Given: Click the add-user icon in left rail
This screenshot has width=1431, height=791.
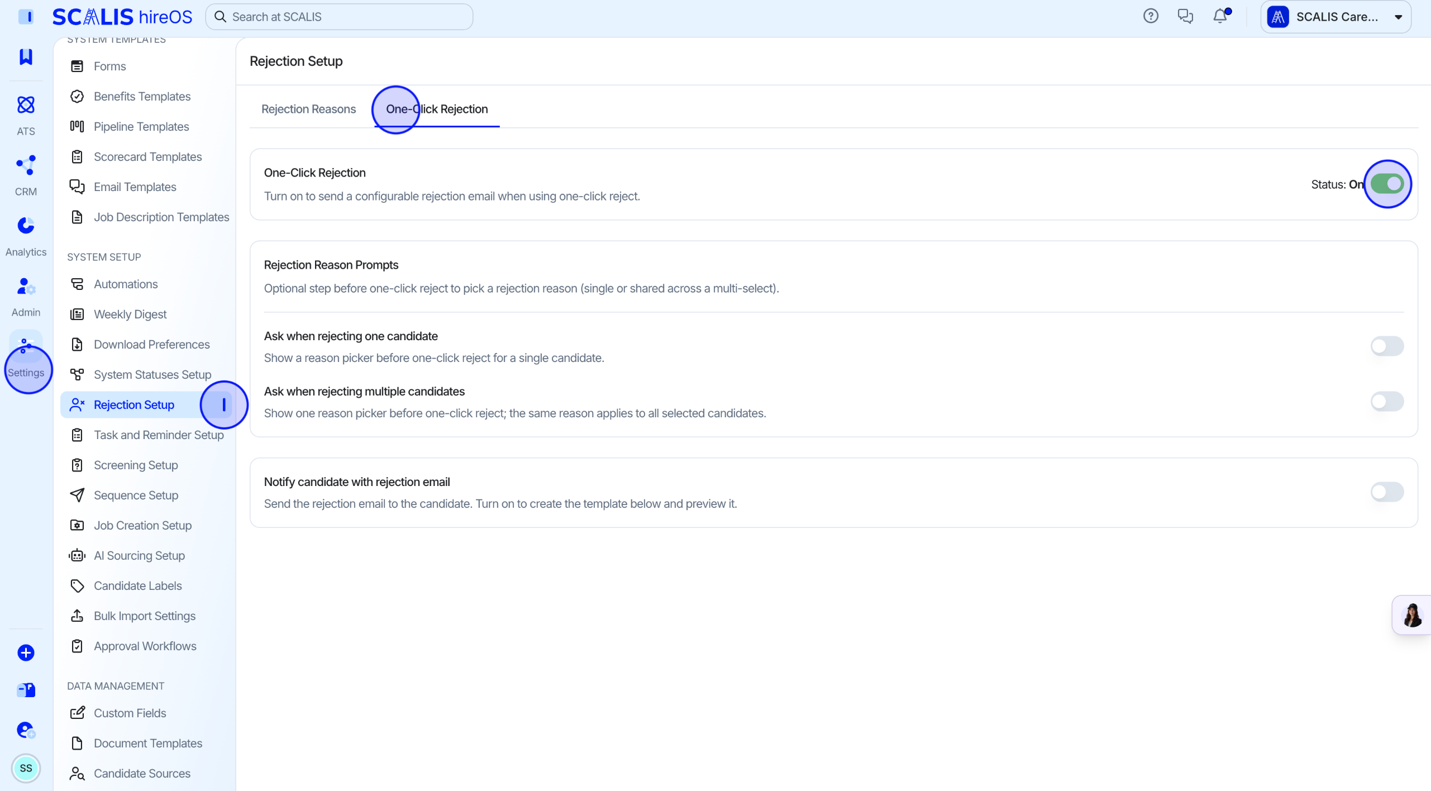Looking at the screenshot, I should [26, 730].
